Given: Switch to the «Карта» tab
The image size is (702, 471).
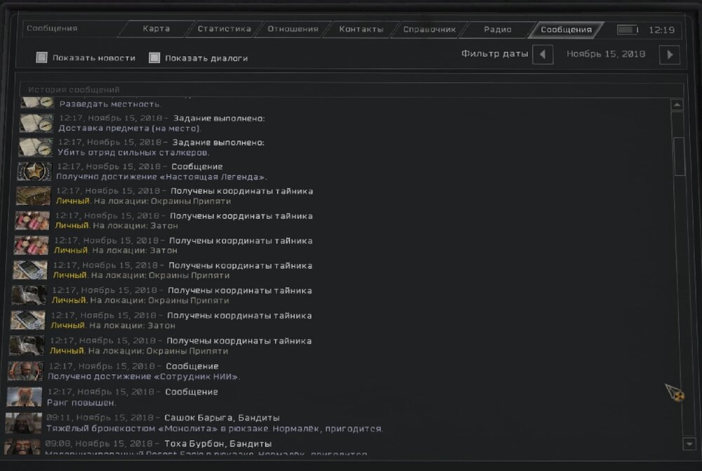Looking at the screenshot, I should click(156, 29).
